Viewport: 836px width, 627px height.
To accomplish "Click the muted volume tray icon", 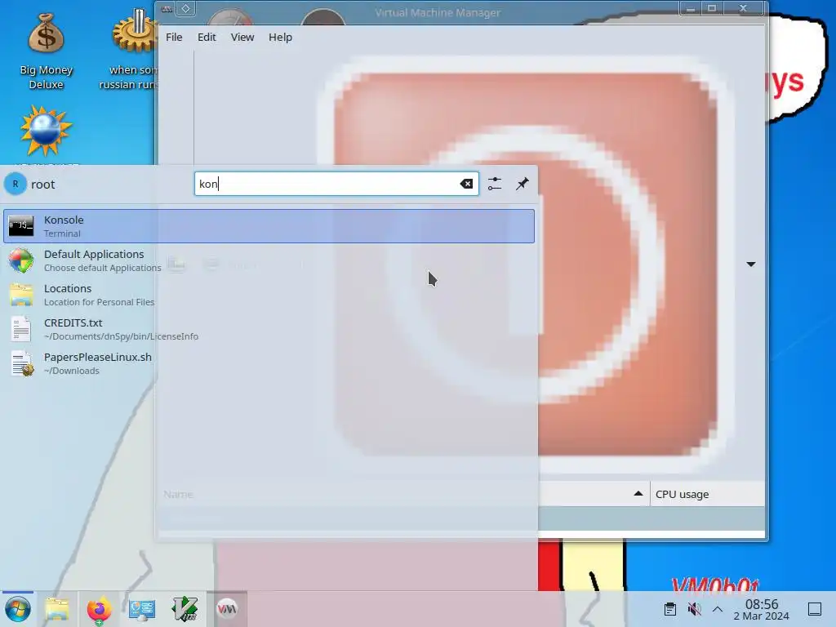I will 694,609.
